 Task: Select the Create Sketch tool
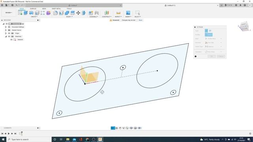pos(20,13)
